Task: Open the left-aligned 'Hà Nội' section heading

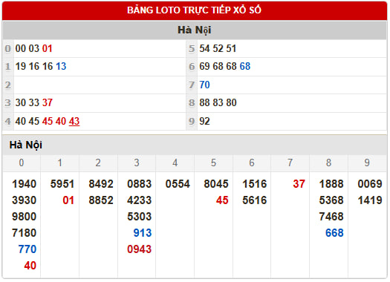Action: pyautogui.click(x=26, y=145)
